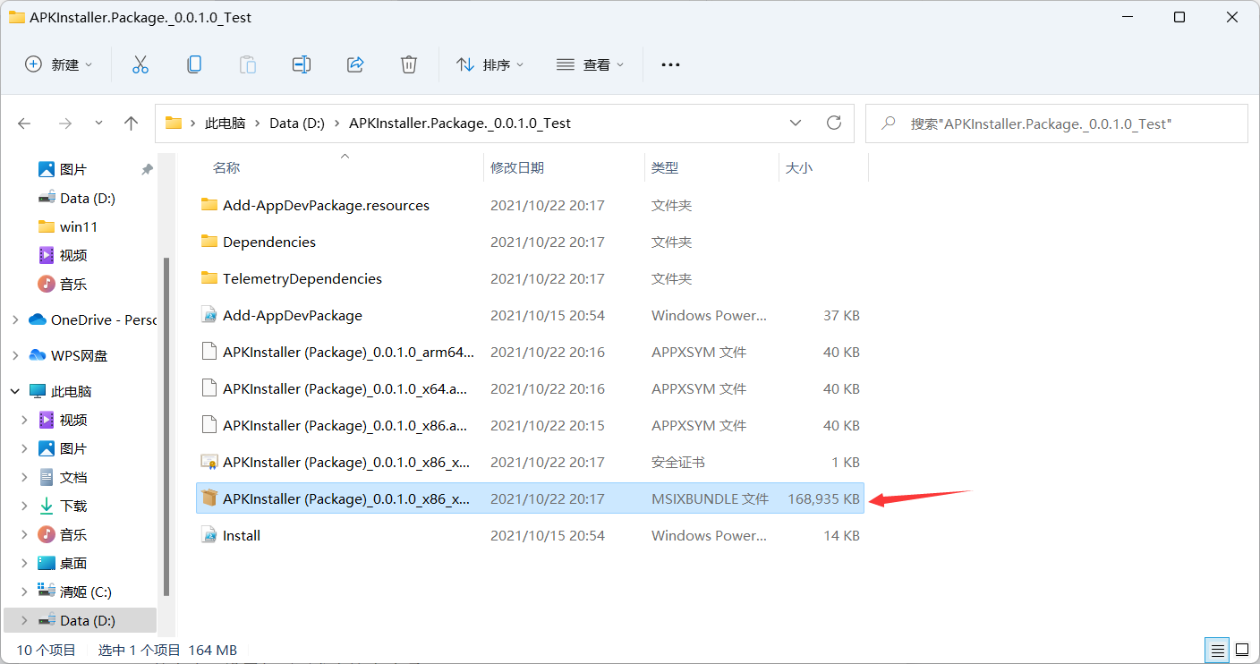
Task: Expand the 文档 tree node
Action: click(x=25, y=477)
